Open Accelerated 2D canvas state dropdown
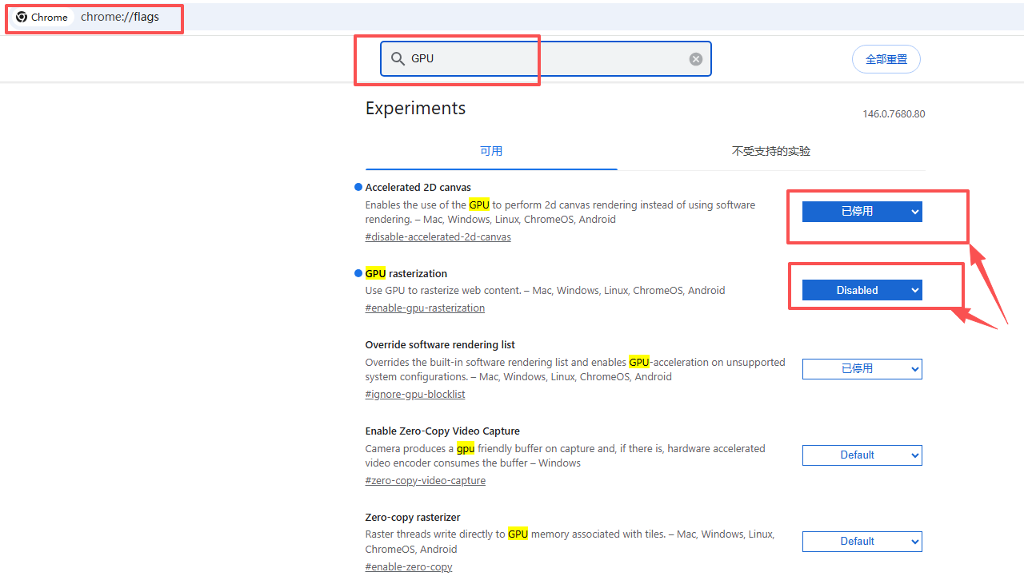1024x576 pixels. [862, 212]
